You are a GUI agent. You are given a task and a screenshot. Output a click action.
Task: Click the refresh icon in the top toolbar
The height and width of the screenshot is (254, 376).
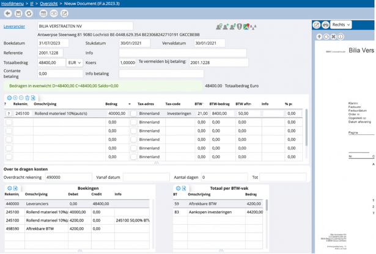[29, 13]
